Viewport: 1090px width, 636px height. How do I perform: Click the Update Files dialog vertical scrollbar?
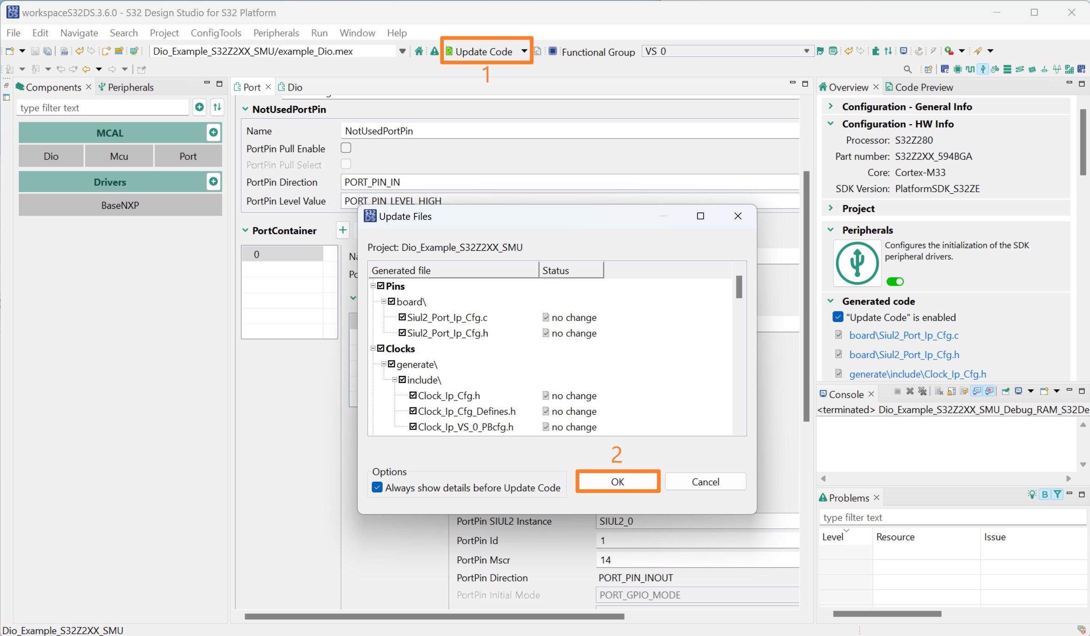[739, 287]
